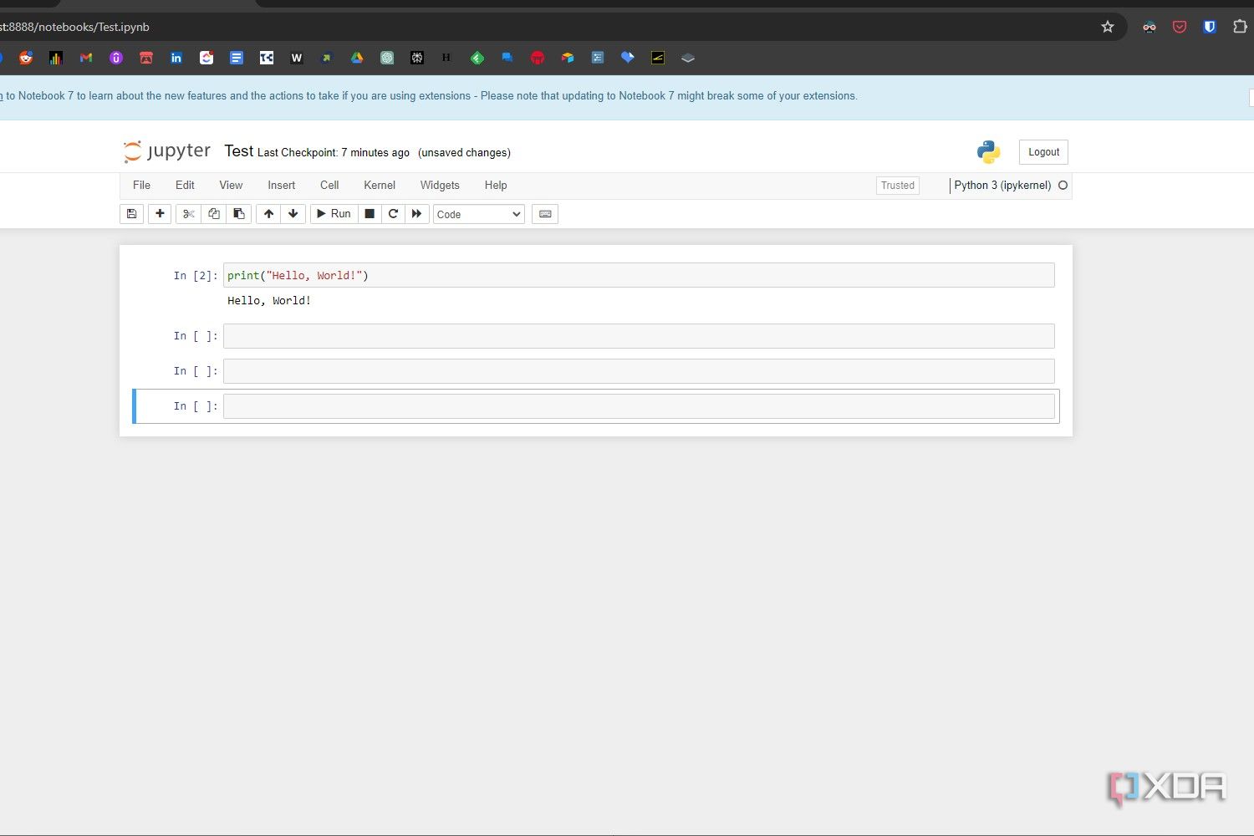Click the Hello, World! output text
Image resolution: width=1254 pixels, height=836 pixels.
point(269,301)
